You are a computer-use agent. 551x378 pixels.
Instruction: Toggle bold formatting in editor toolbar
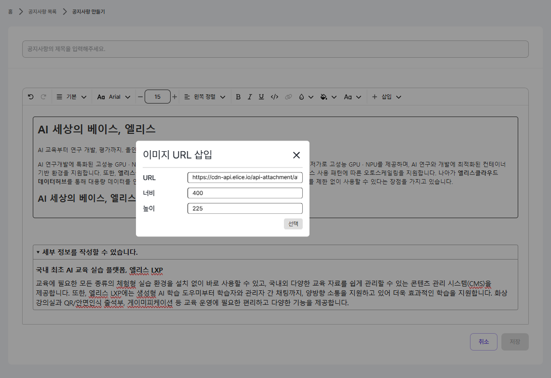coord(238,97)
